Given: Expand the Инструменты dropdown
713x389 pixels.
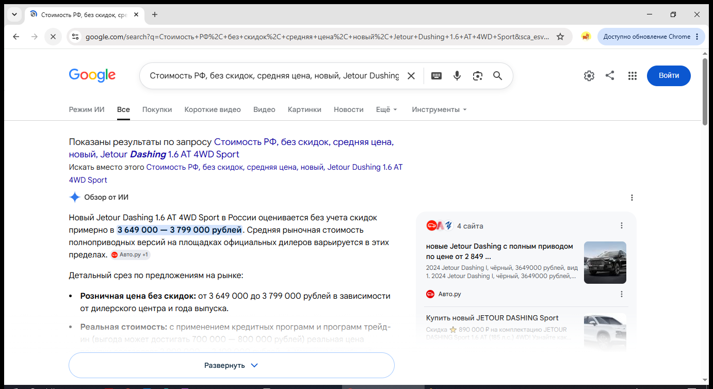Looking at the screenshot, I should (x=439, y=109).
